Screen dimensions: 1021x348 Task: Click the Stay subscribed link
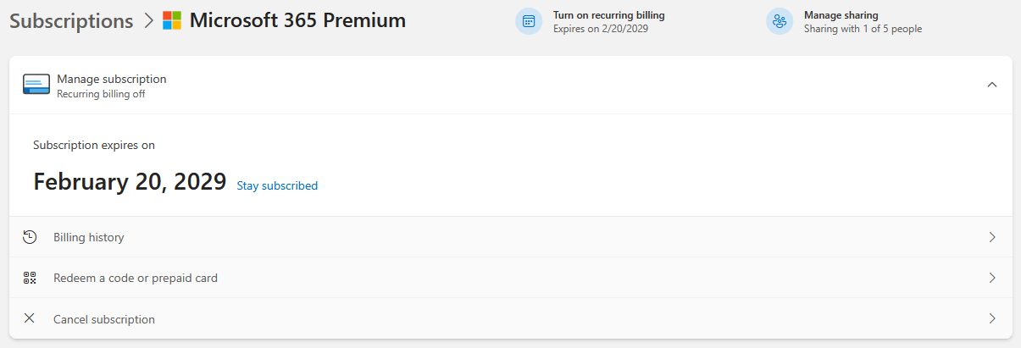coord(277,185)
